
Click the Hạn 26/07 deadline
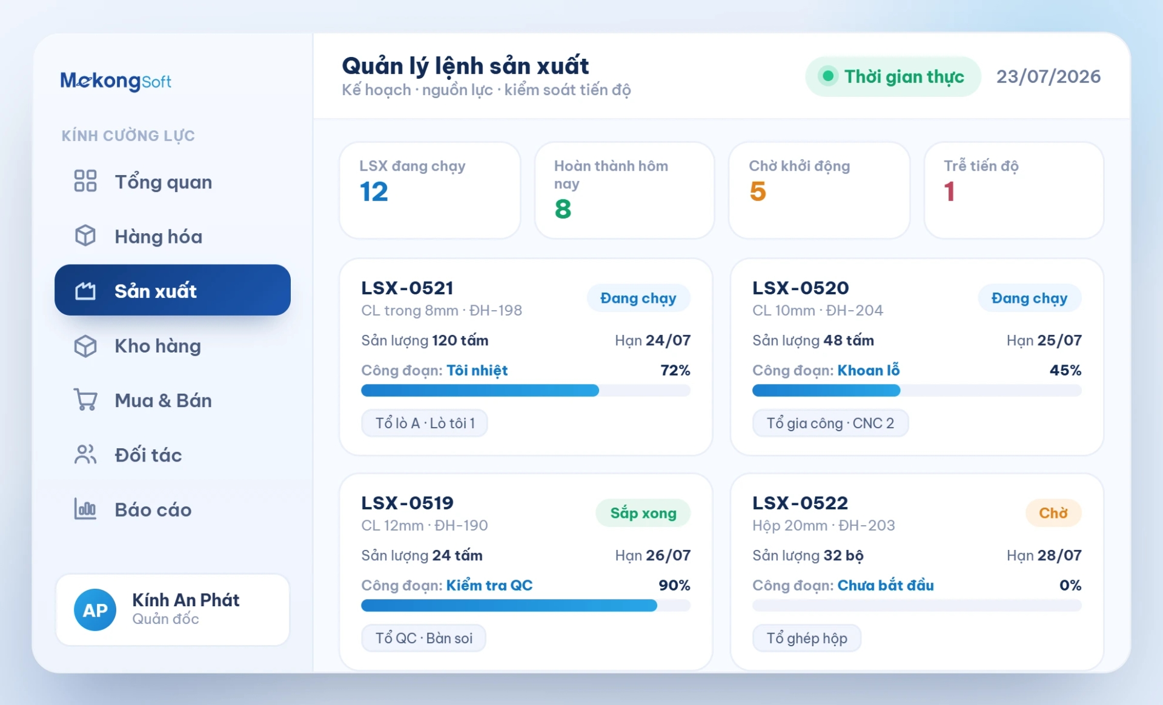click(x=653, y=555)
